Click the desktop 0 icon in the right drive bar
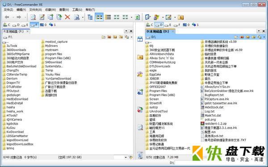Viewport: 268px width, 167px height. pyautogui.click(x=186, y=25)
